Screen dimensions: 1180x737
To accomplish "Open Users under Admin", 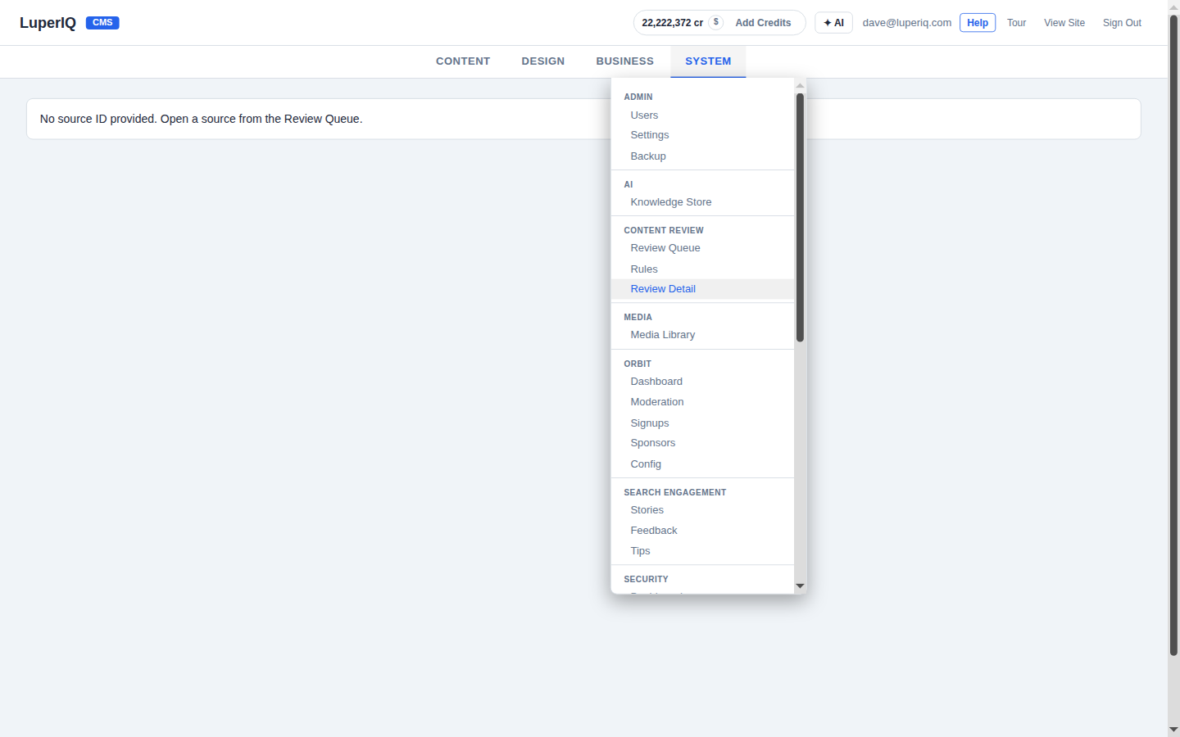I will click(x=644, y=115).
